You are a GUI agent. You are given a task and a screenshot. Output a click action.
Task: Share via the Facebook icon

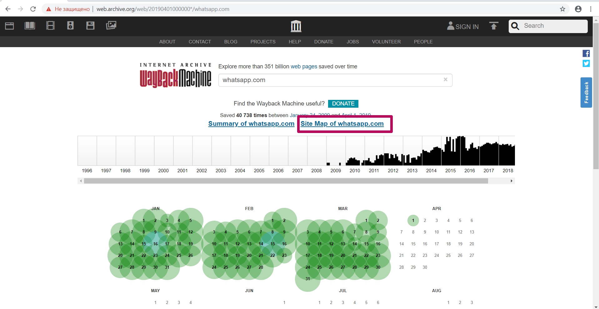tap(586, 53)
